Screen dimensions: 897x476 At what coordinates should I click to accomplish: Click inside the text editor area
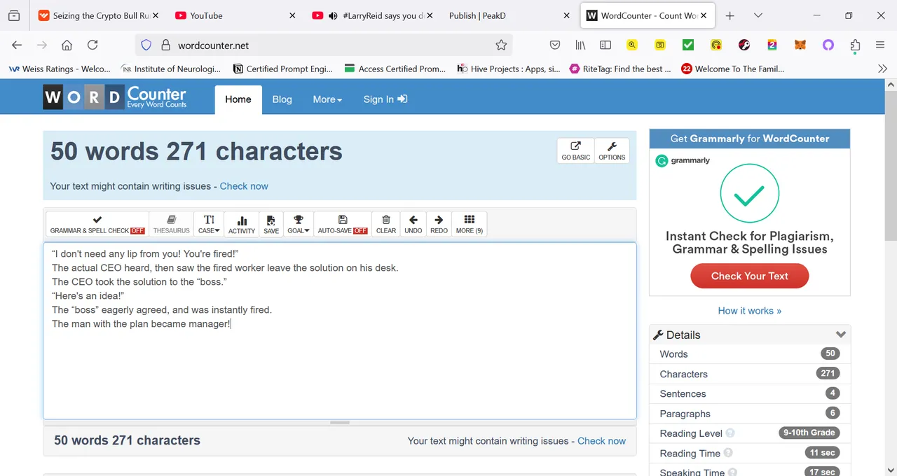coord(340,330)
